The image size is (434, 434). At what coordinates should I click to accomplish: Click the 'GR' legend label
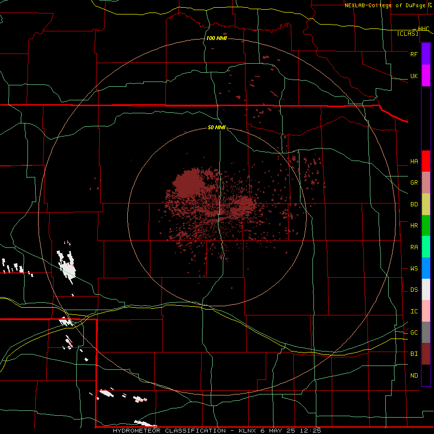(x=414, y=183)
